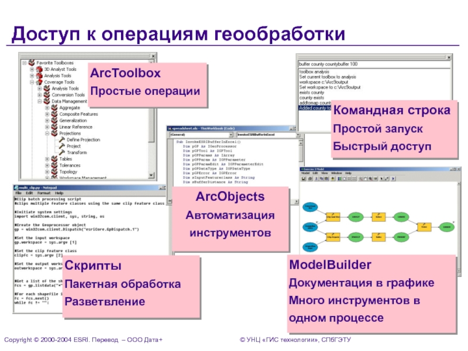Click the 3D Analyst Tools toolbox icon
This screenshot has width=468, height=351.
coord(39,69)
